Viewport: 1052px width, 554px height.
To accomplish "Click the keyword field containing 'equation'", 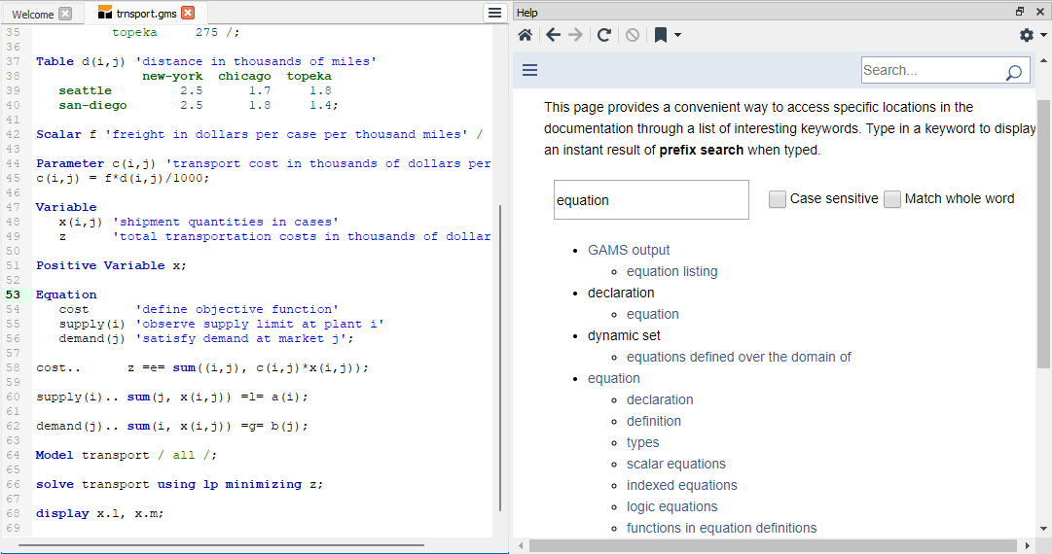I will pyautogui.click(x=651, y=200).
